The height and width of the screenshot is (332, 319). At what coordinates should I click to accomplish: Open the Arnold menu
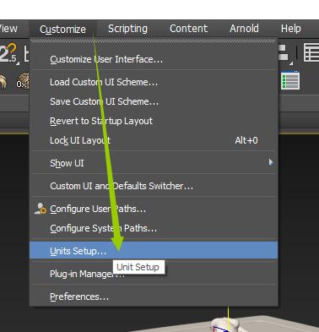coord(244,29)
